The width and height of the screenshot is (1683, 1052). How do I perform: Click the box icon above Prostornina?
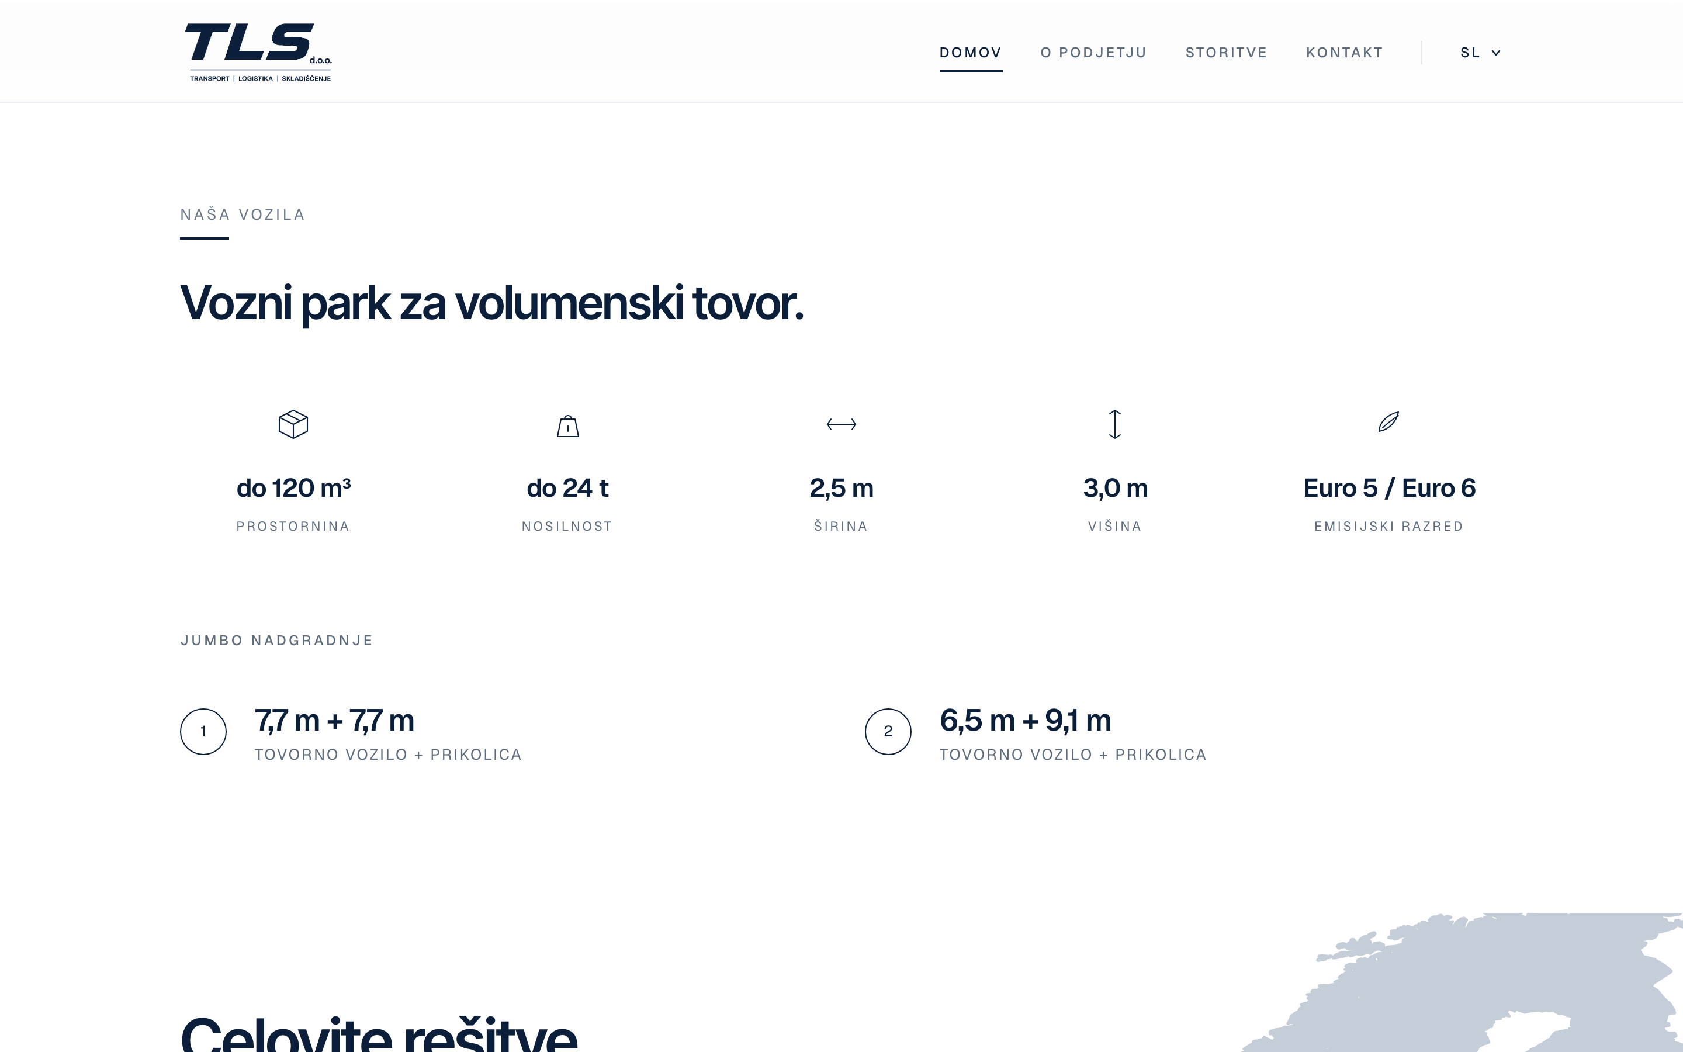coord(293,424)
